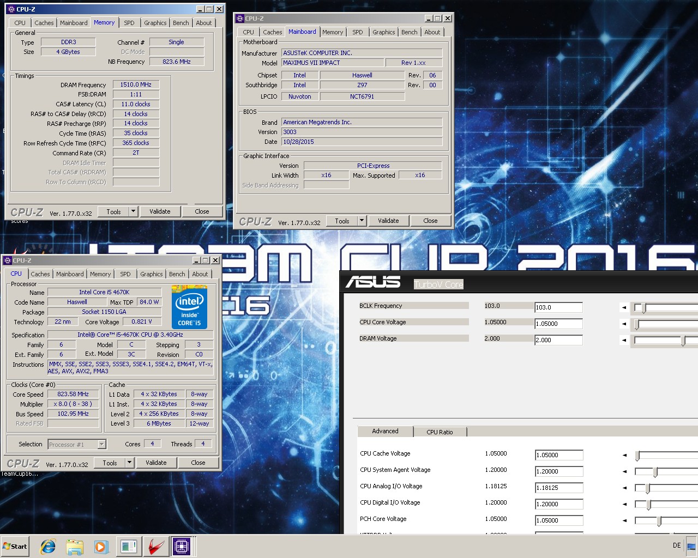Decrease CPU Cache Voltage with left arrow

point(624,455)
